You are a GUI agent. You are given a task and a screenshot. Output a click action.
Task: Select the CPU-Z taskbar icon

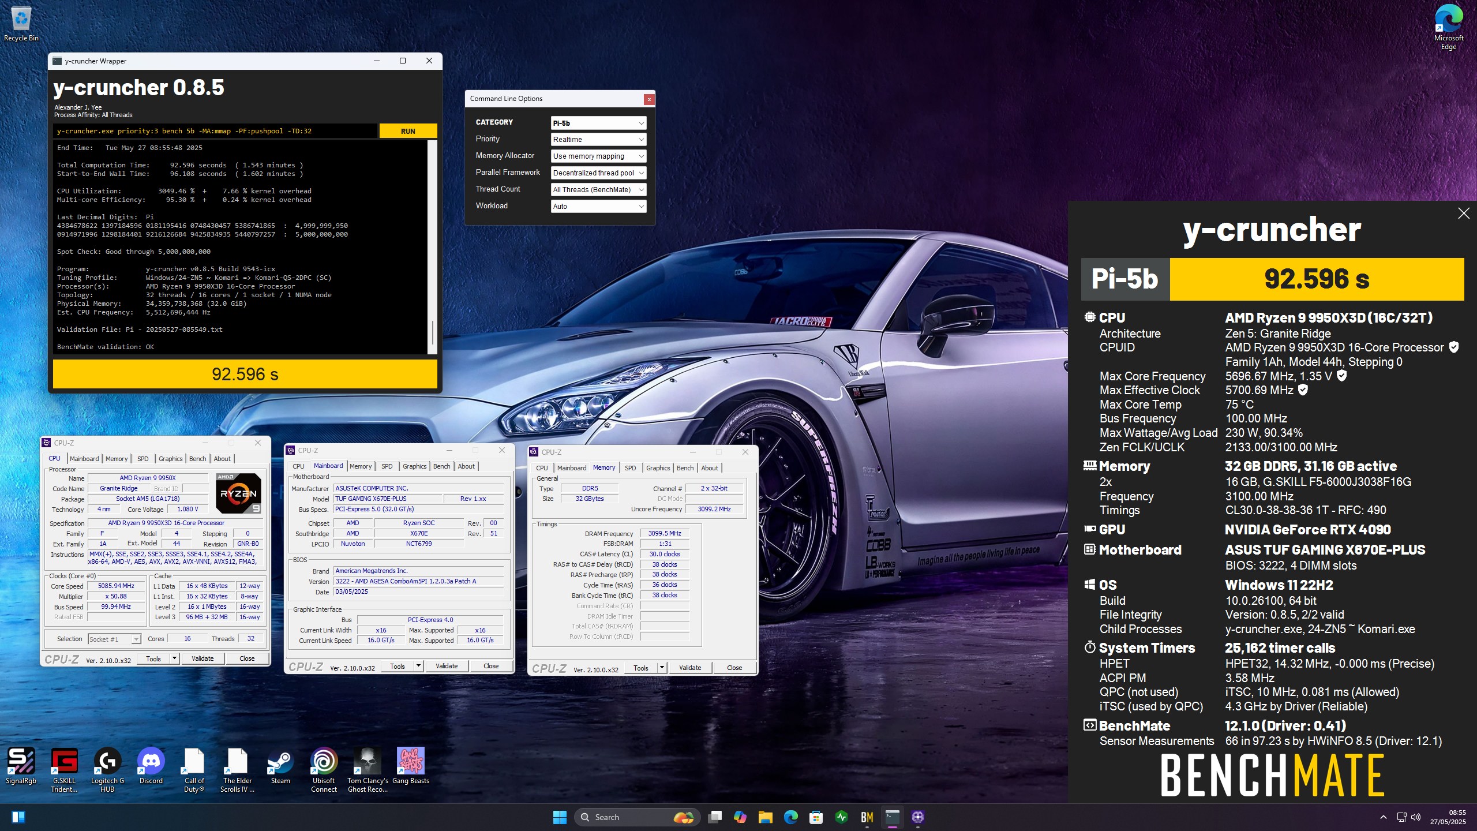coord(918,817)
